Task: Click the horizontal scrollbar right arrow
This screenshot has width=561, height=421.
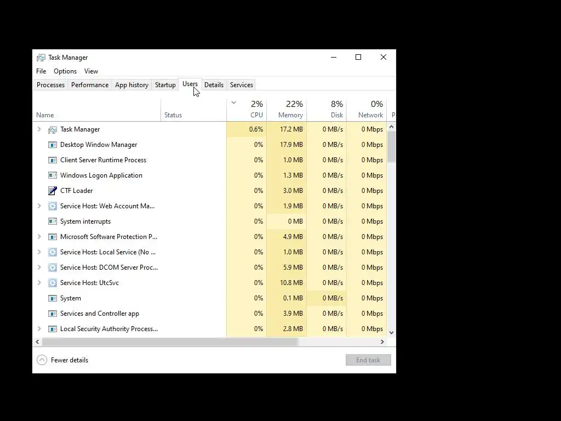Action: tap(382, 342)
